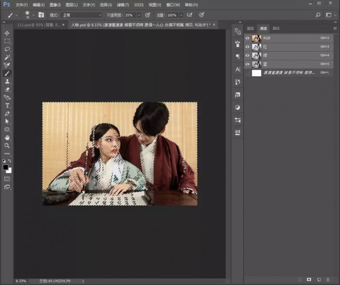The image size is (340, 285).
Task: Select the Lasso tool
Action: [7, 49]
